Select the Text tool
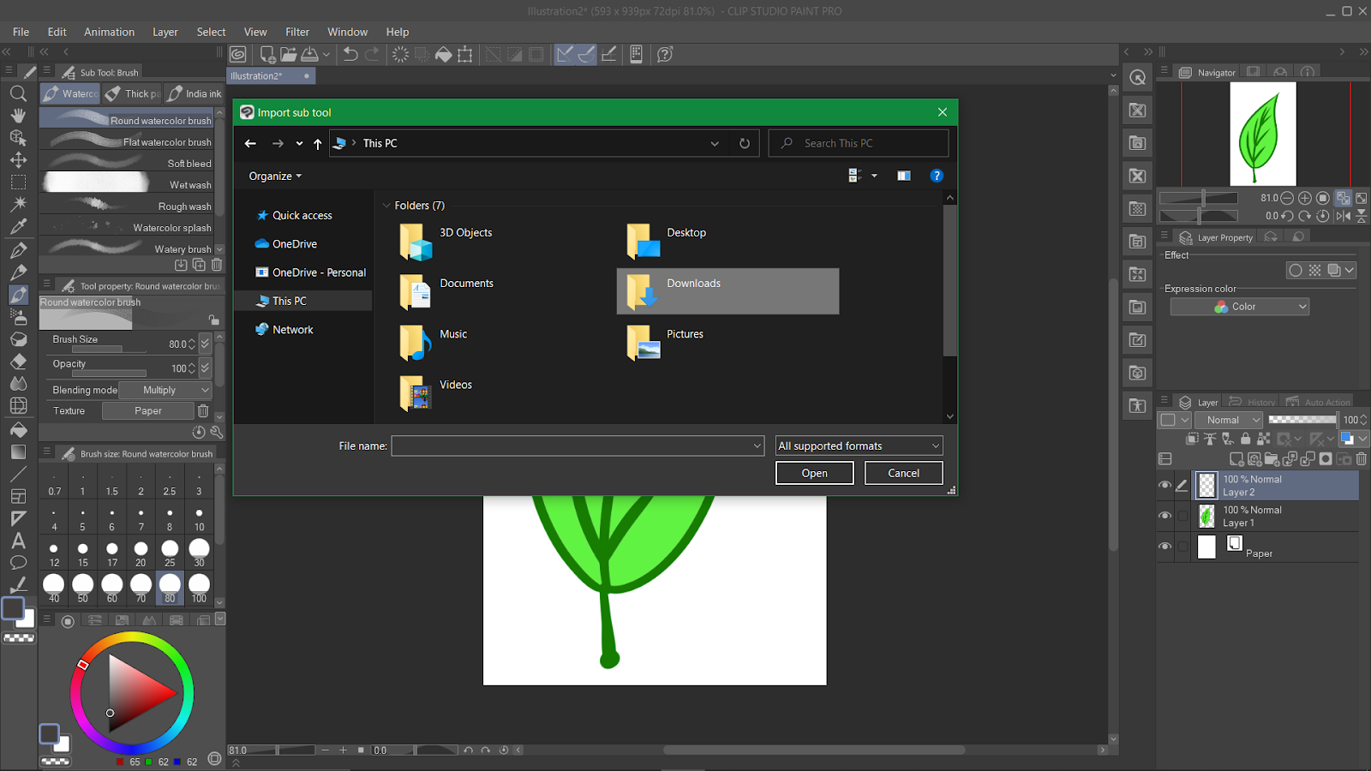 point(18,541)
